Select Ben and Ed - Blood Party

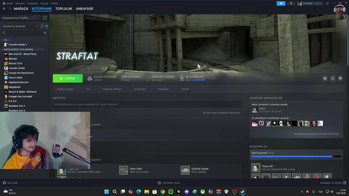pos(22,54)
